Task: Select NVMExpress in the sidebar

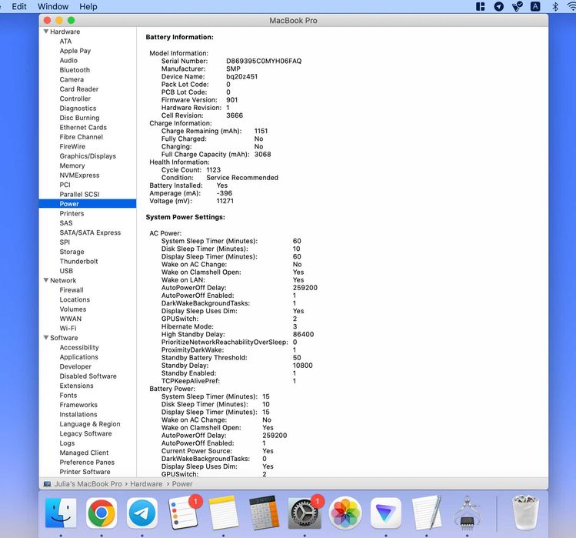Action: coord(80,175)
